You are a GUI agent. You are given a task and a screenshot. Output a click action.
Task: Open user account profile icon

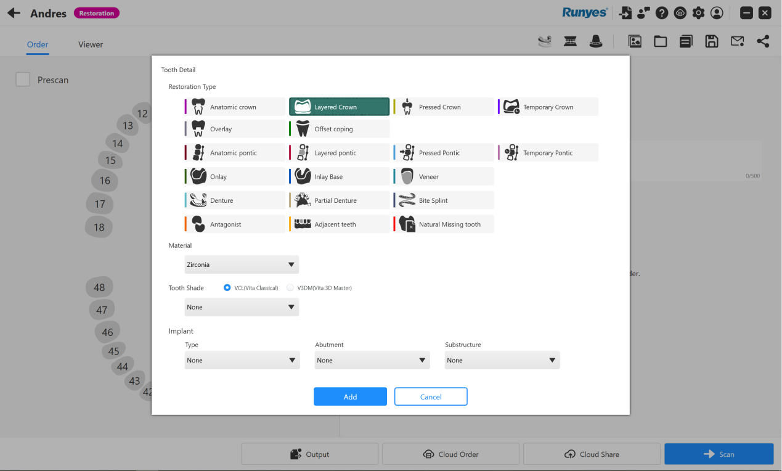click(717, 13)
